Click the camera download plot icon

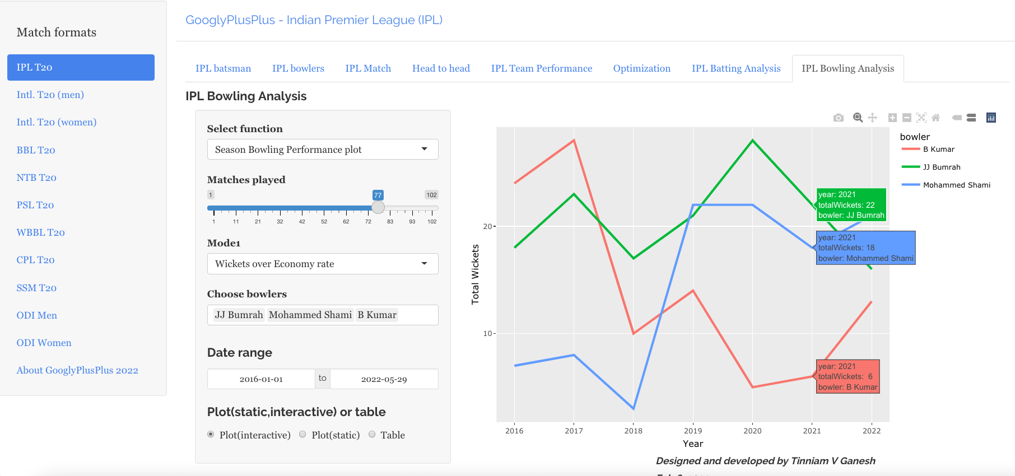coord(838,118)
